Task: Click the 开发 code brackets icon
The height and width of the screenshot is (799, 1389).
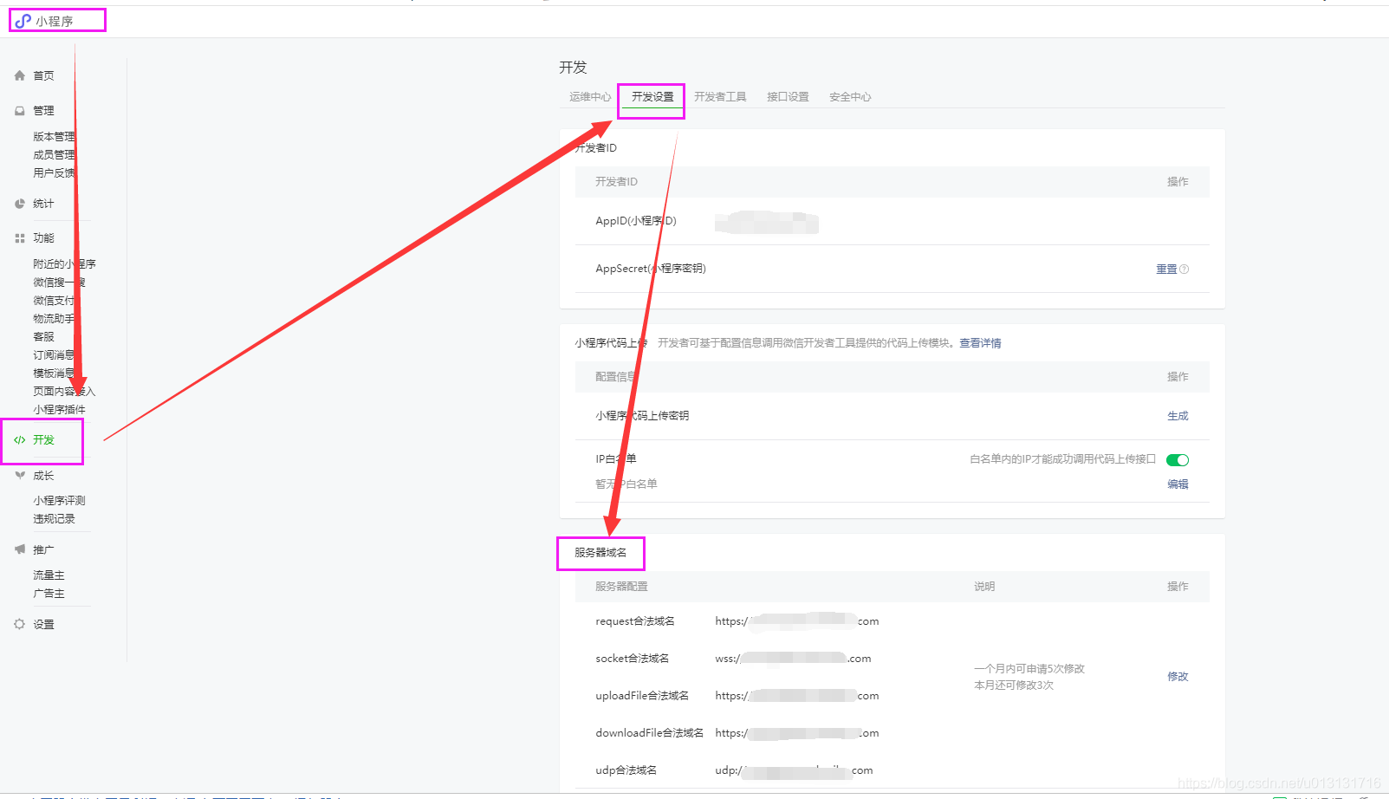Action: coord(19,439)
